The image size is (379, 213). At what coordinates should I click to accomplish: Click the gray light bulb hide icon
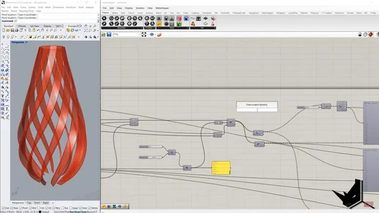tap(4, 37)
